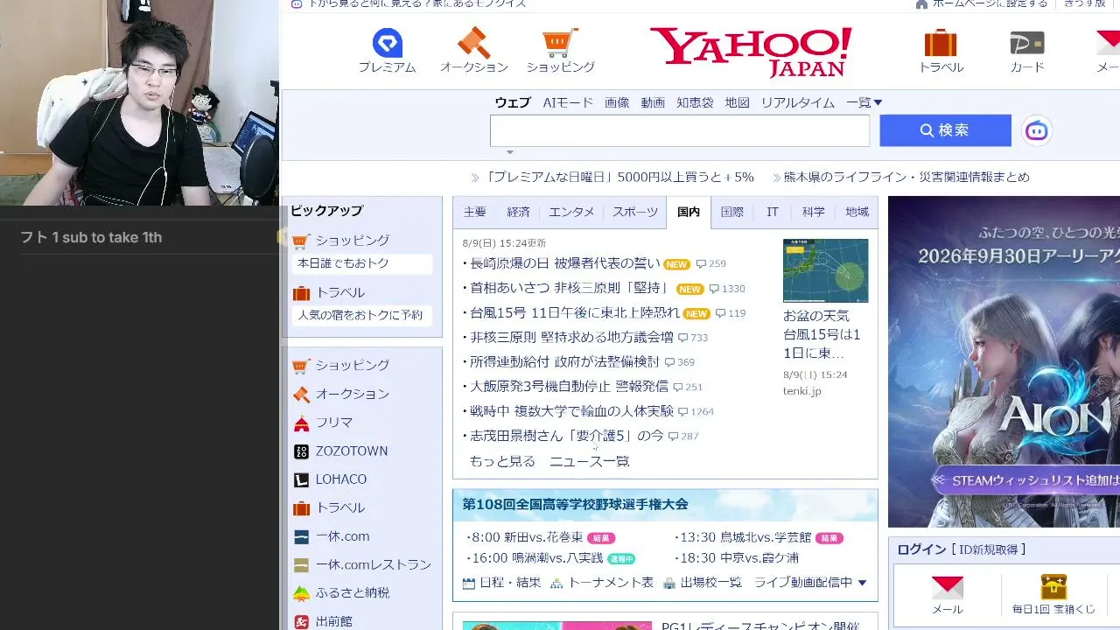
Task: Click the bracket icon next to トーナメント表
Action: click(556, 583)
